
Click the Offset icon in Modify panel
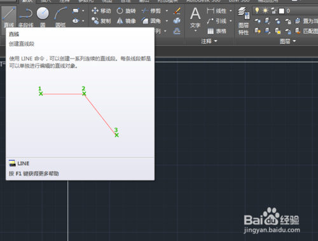177,31
